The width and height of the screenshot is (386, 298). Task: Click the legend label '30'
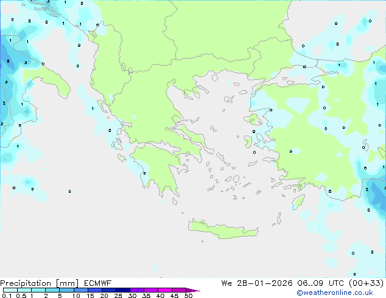click(x=132, y=296)
